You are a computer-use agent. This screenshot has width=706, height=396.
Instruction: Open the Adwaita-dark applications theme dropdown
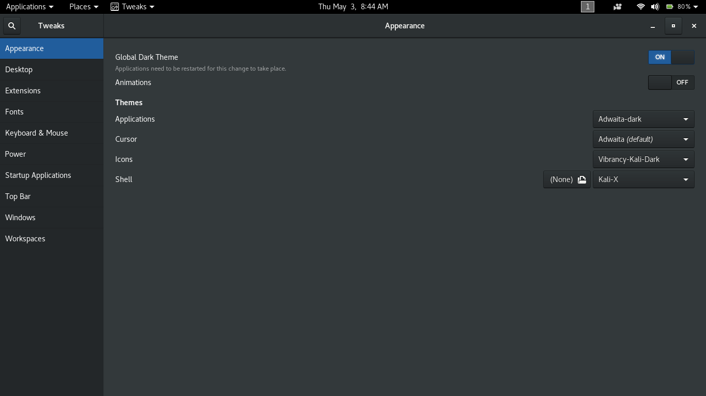click(x=643, y=119)
